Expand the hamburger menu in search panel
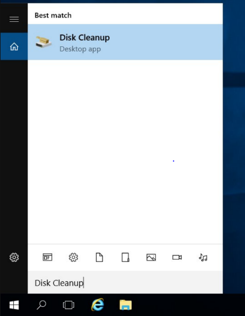Screen dimensions: 245x316 click(14, 19)
